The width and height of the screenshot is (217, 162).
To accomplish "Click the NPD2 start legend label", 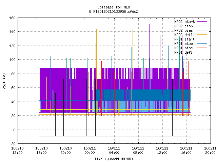I will pos(184,22).
